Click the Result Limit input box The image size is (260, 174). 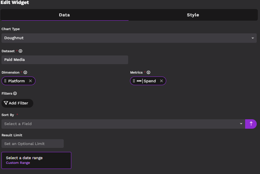[x=33, y=144]
